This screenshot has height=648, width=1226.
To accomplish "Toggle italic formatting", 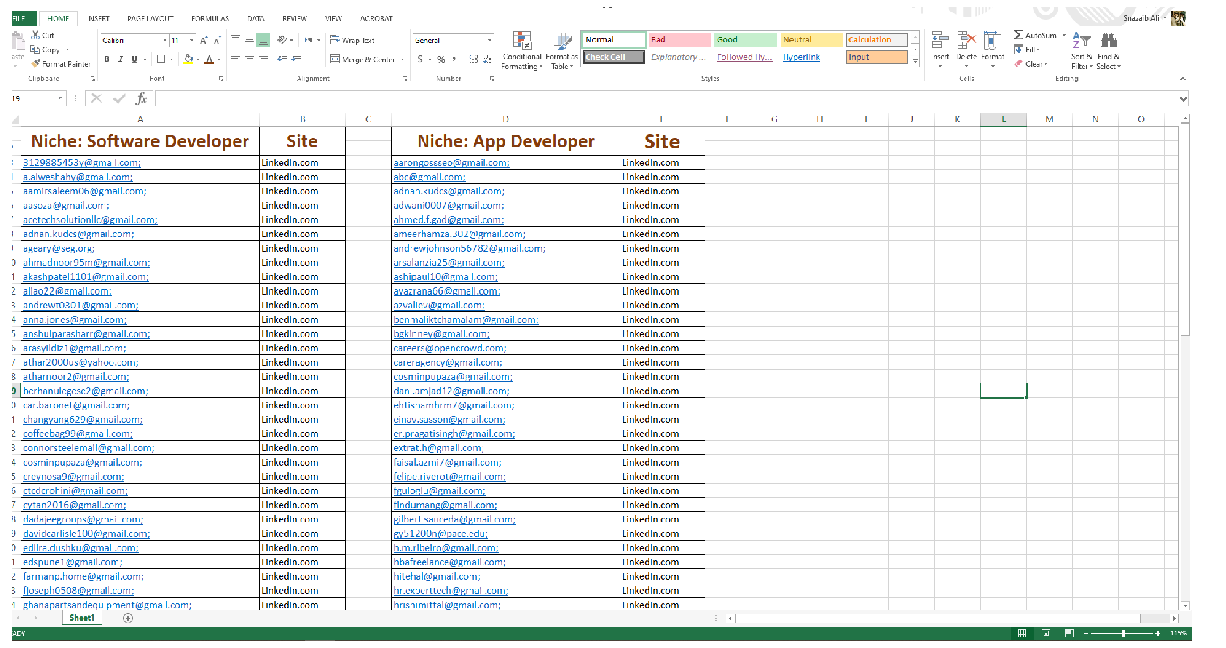I will click(x=121, y=59).
